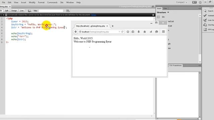
Task: Switch to Split view
Action: point(7,11)
